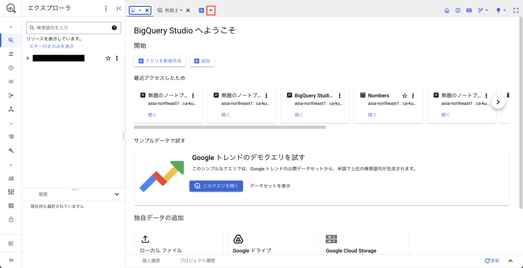
Task: Open the home tab dropdown arrow
Action: pyautogui.click(x=140, y=10)
